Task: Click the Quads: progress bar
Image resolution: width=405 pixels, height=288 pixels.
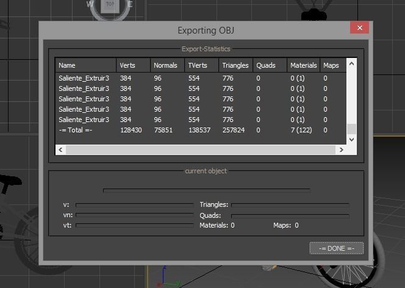Action: pyautogui.click(x=290, y=215)
